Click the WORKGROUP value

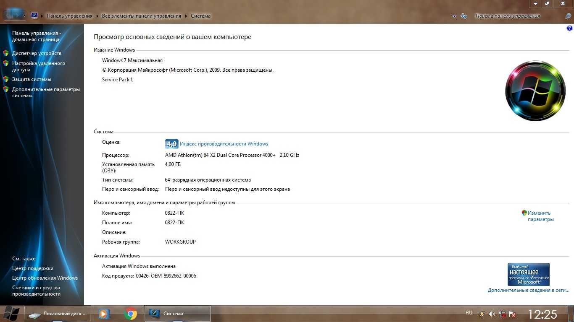click(x=180, y=242)
